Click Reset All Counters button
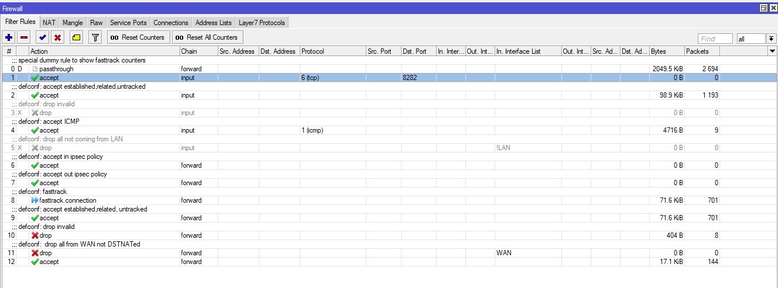 point(208,37)
